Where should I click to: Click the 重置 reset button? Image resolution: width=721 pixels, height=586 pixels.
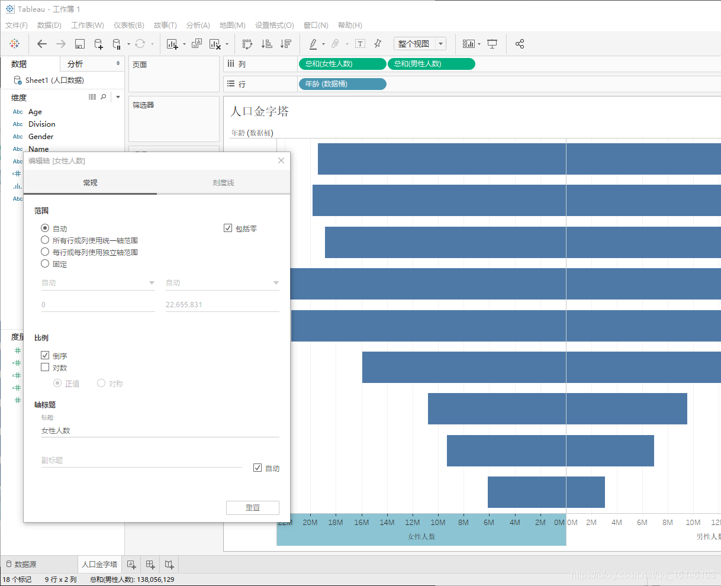(253, 508)
